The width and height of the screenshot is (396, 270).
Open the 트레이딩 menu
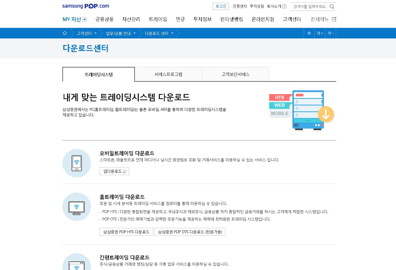tap(158, 19)
